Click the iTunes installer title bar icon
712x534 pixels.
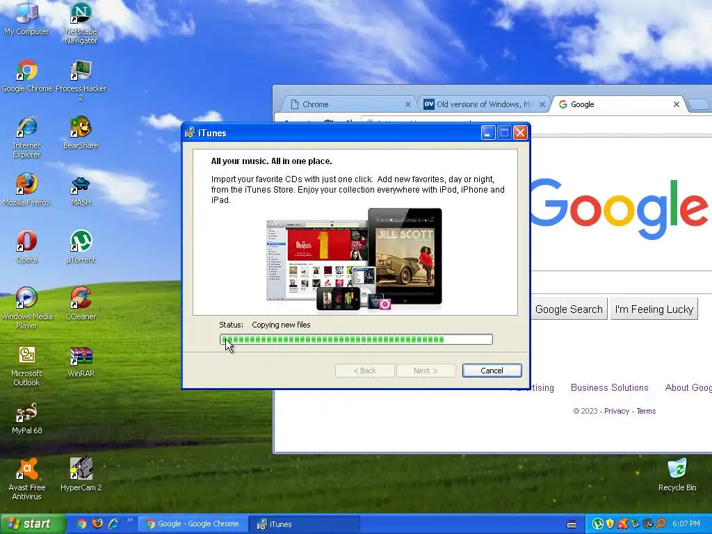190,133
